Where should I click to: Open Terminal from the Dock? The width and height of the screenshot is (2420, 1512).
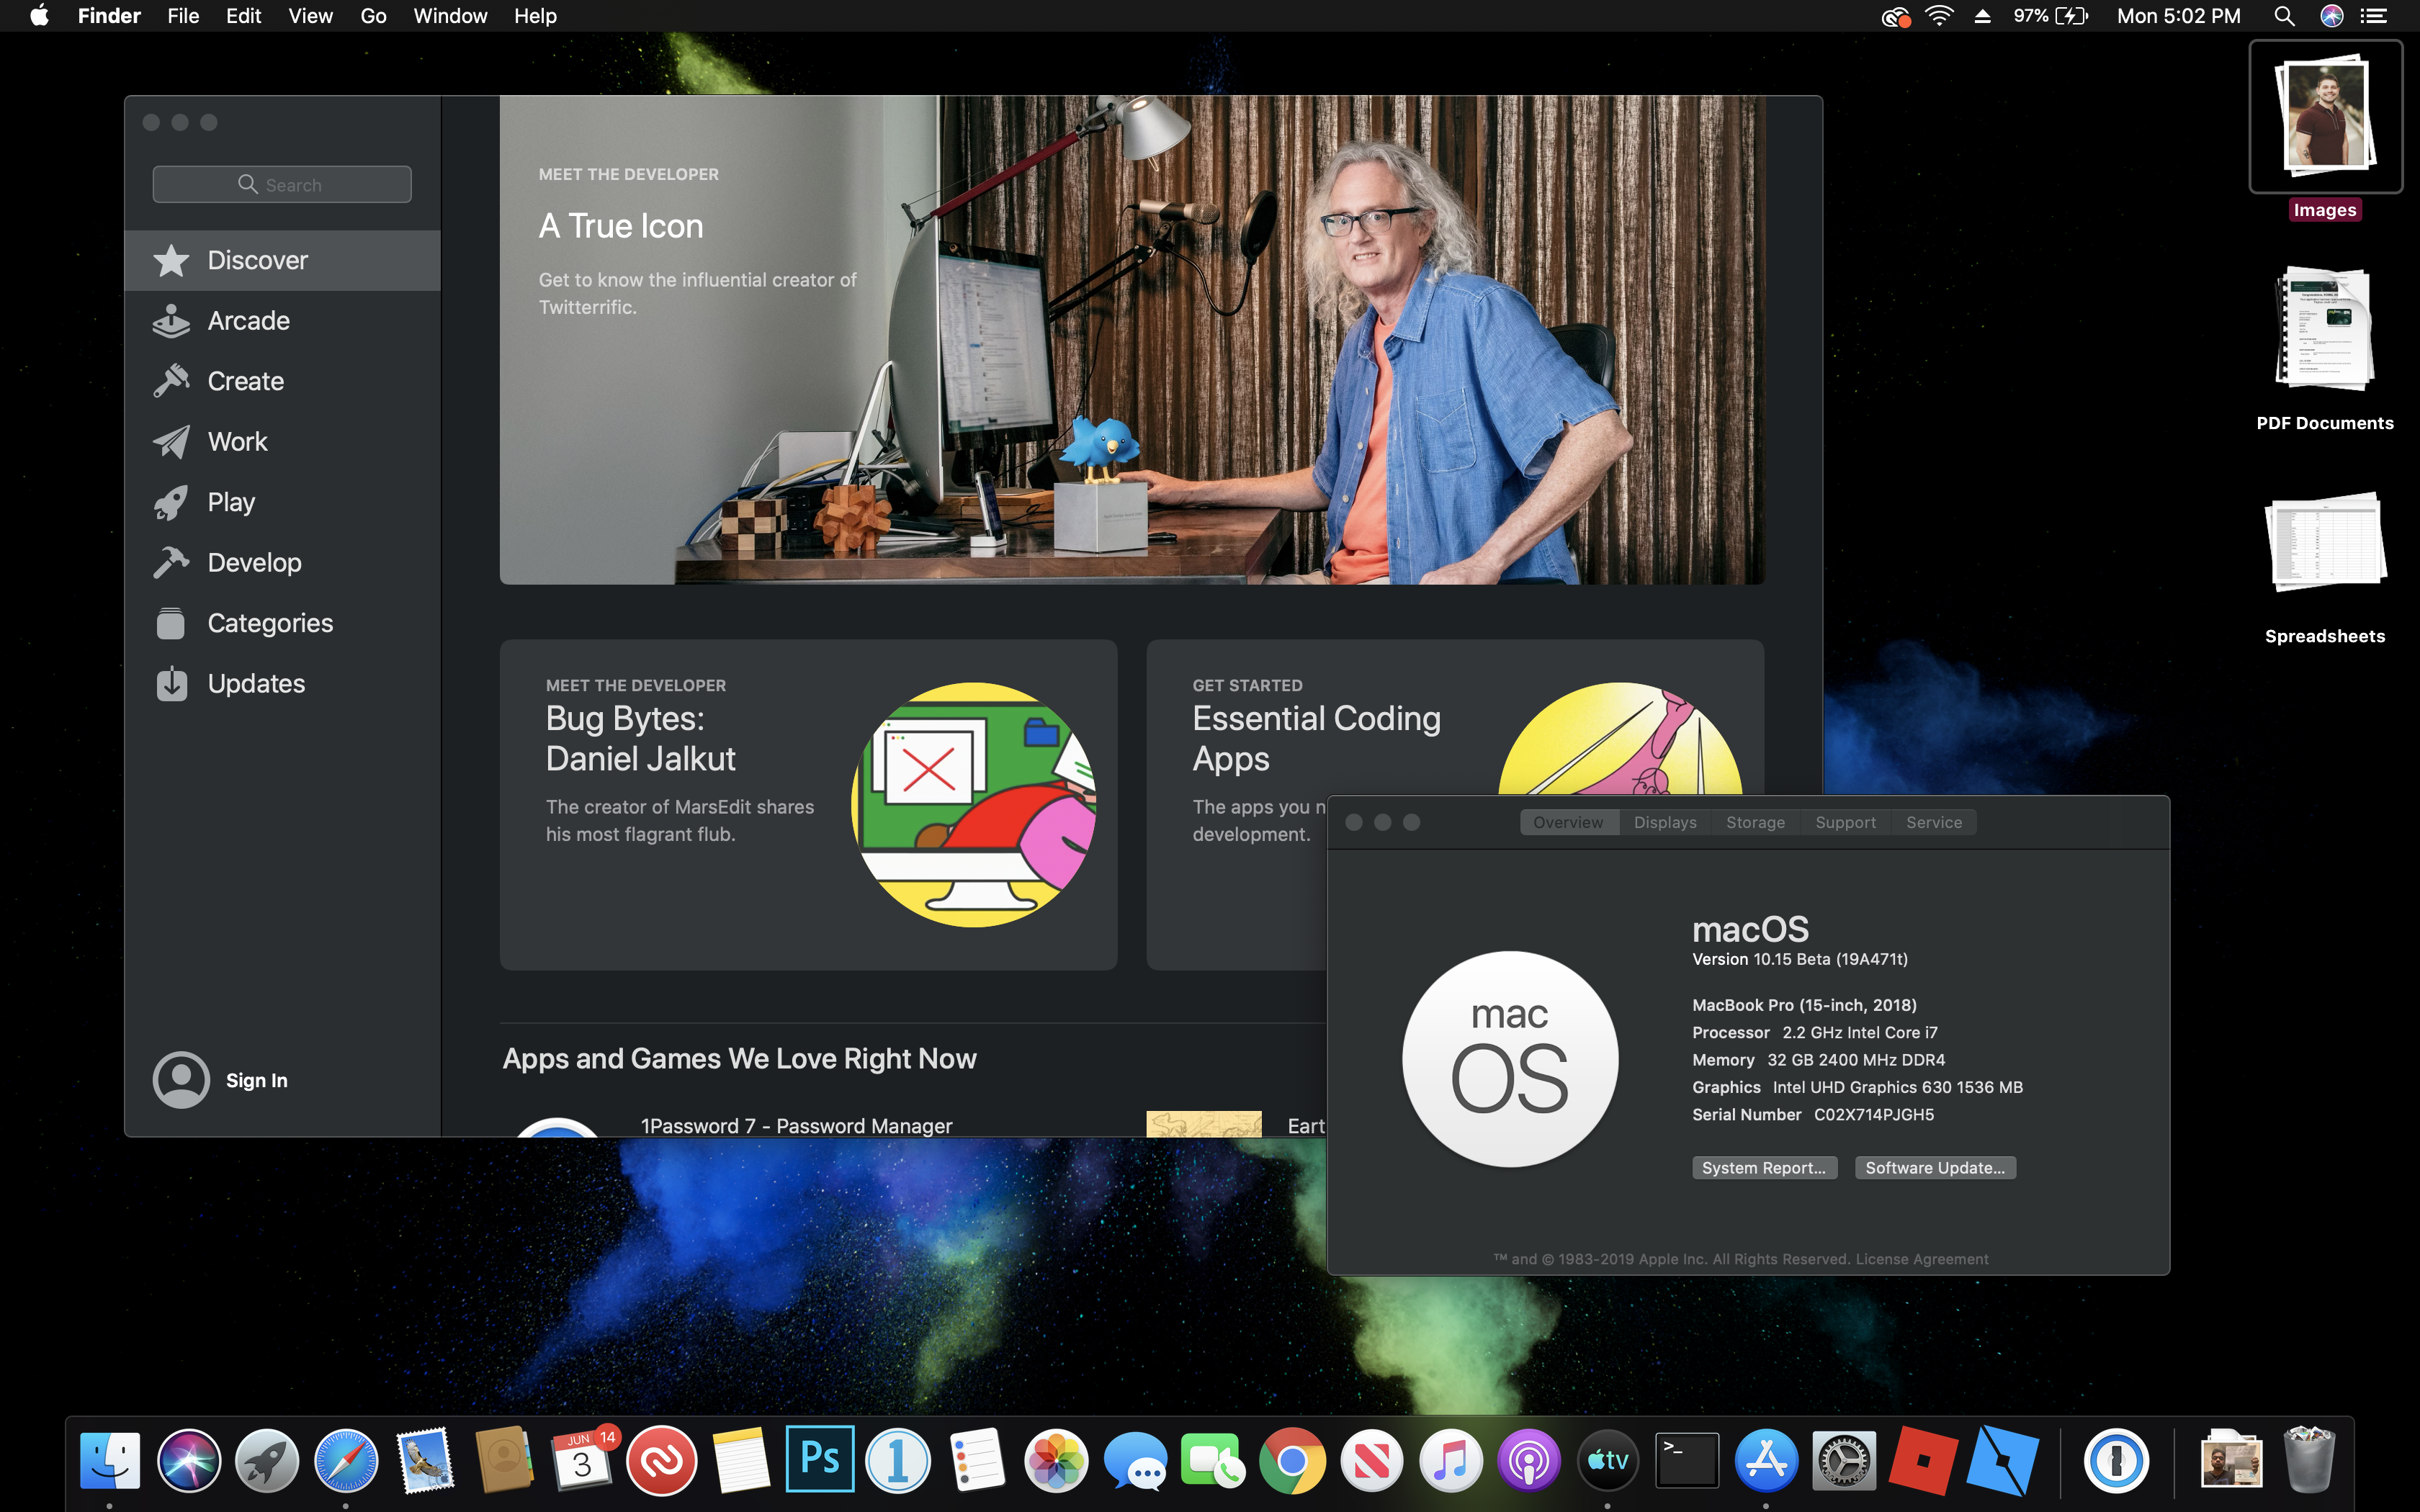[x=1687, y=1460]
